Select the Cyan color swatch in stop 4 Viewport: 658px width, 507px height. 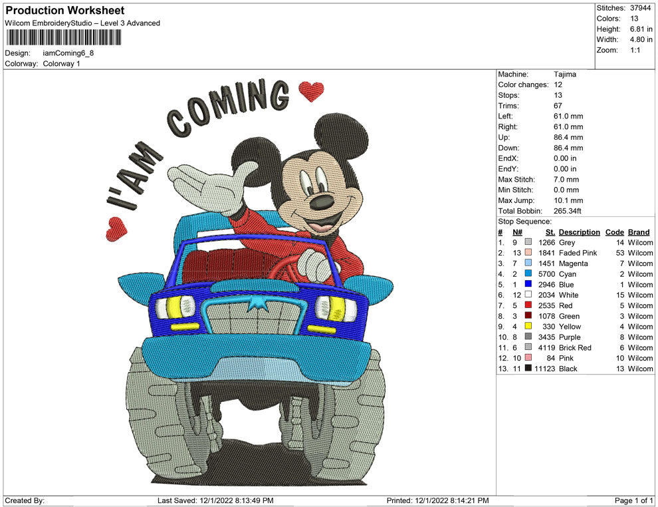click(x=528, y=273)
